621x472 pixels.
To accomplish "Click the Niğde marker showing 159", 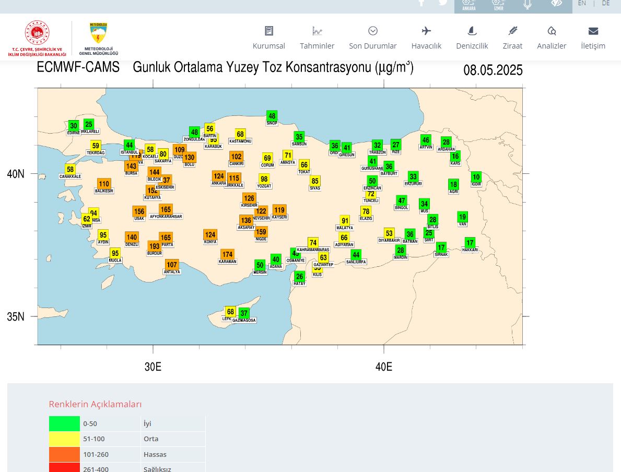I will tap(261, 232).
